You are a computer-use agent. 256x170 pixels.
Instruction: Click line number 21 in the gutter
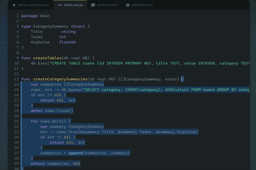[x=17, y=121]
